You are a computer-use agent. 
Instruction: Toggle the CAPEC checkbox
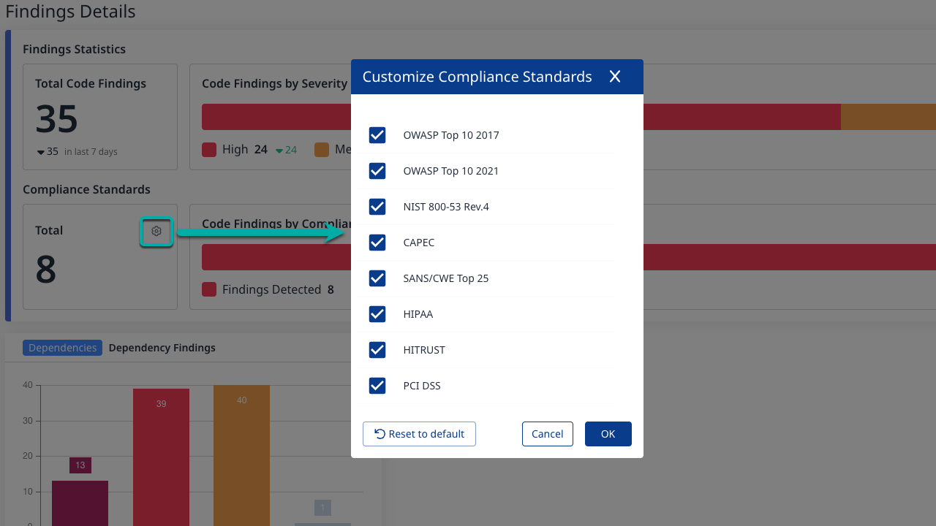pos(377,243)
